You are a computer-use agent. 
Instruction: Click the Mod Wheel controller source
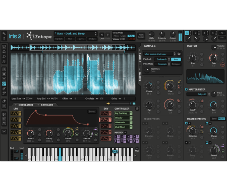click(123, 127)
